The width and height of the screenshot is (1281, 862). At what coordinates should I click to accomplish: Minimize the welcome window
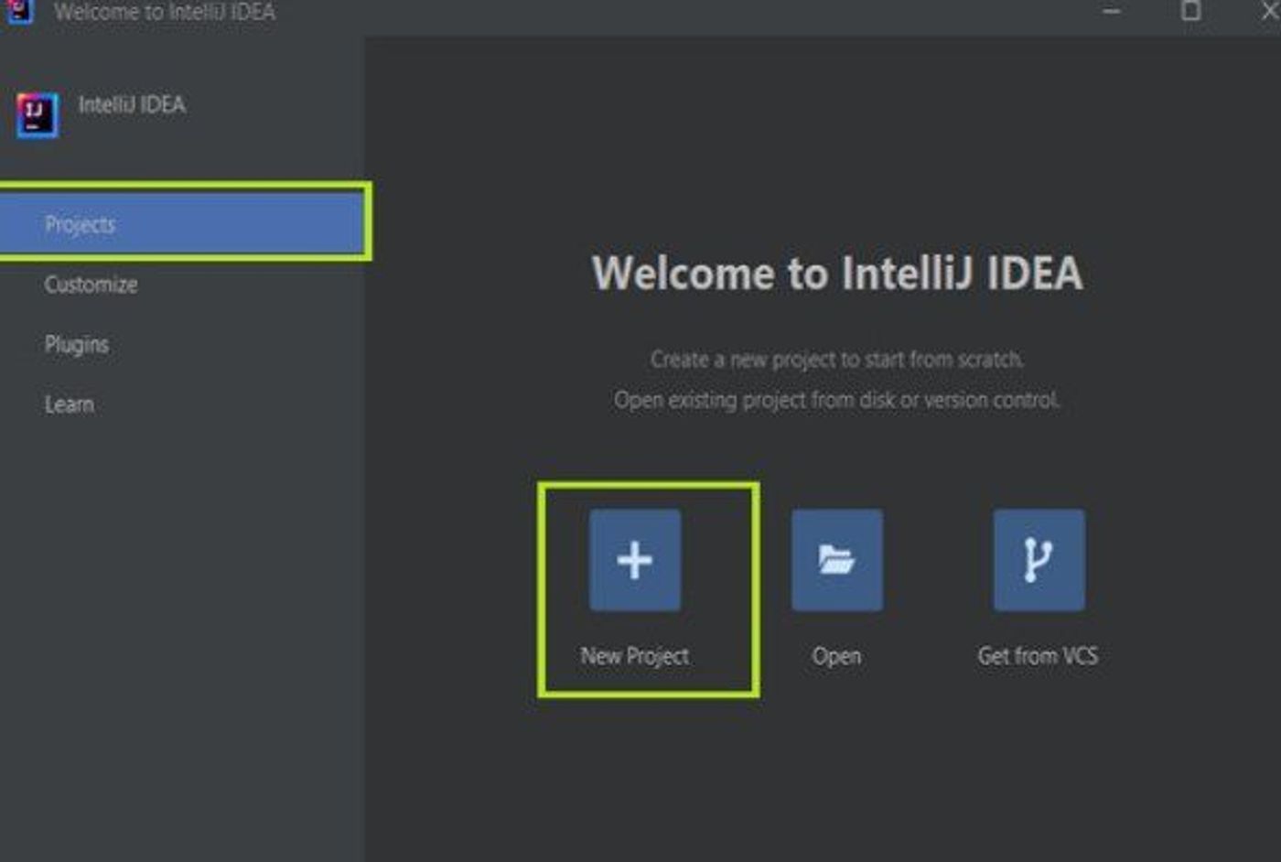(1112, 11)
